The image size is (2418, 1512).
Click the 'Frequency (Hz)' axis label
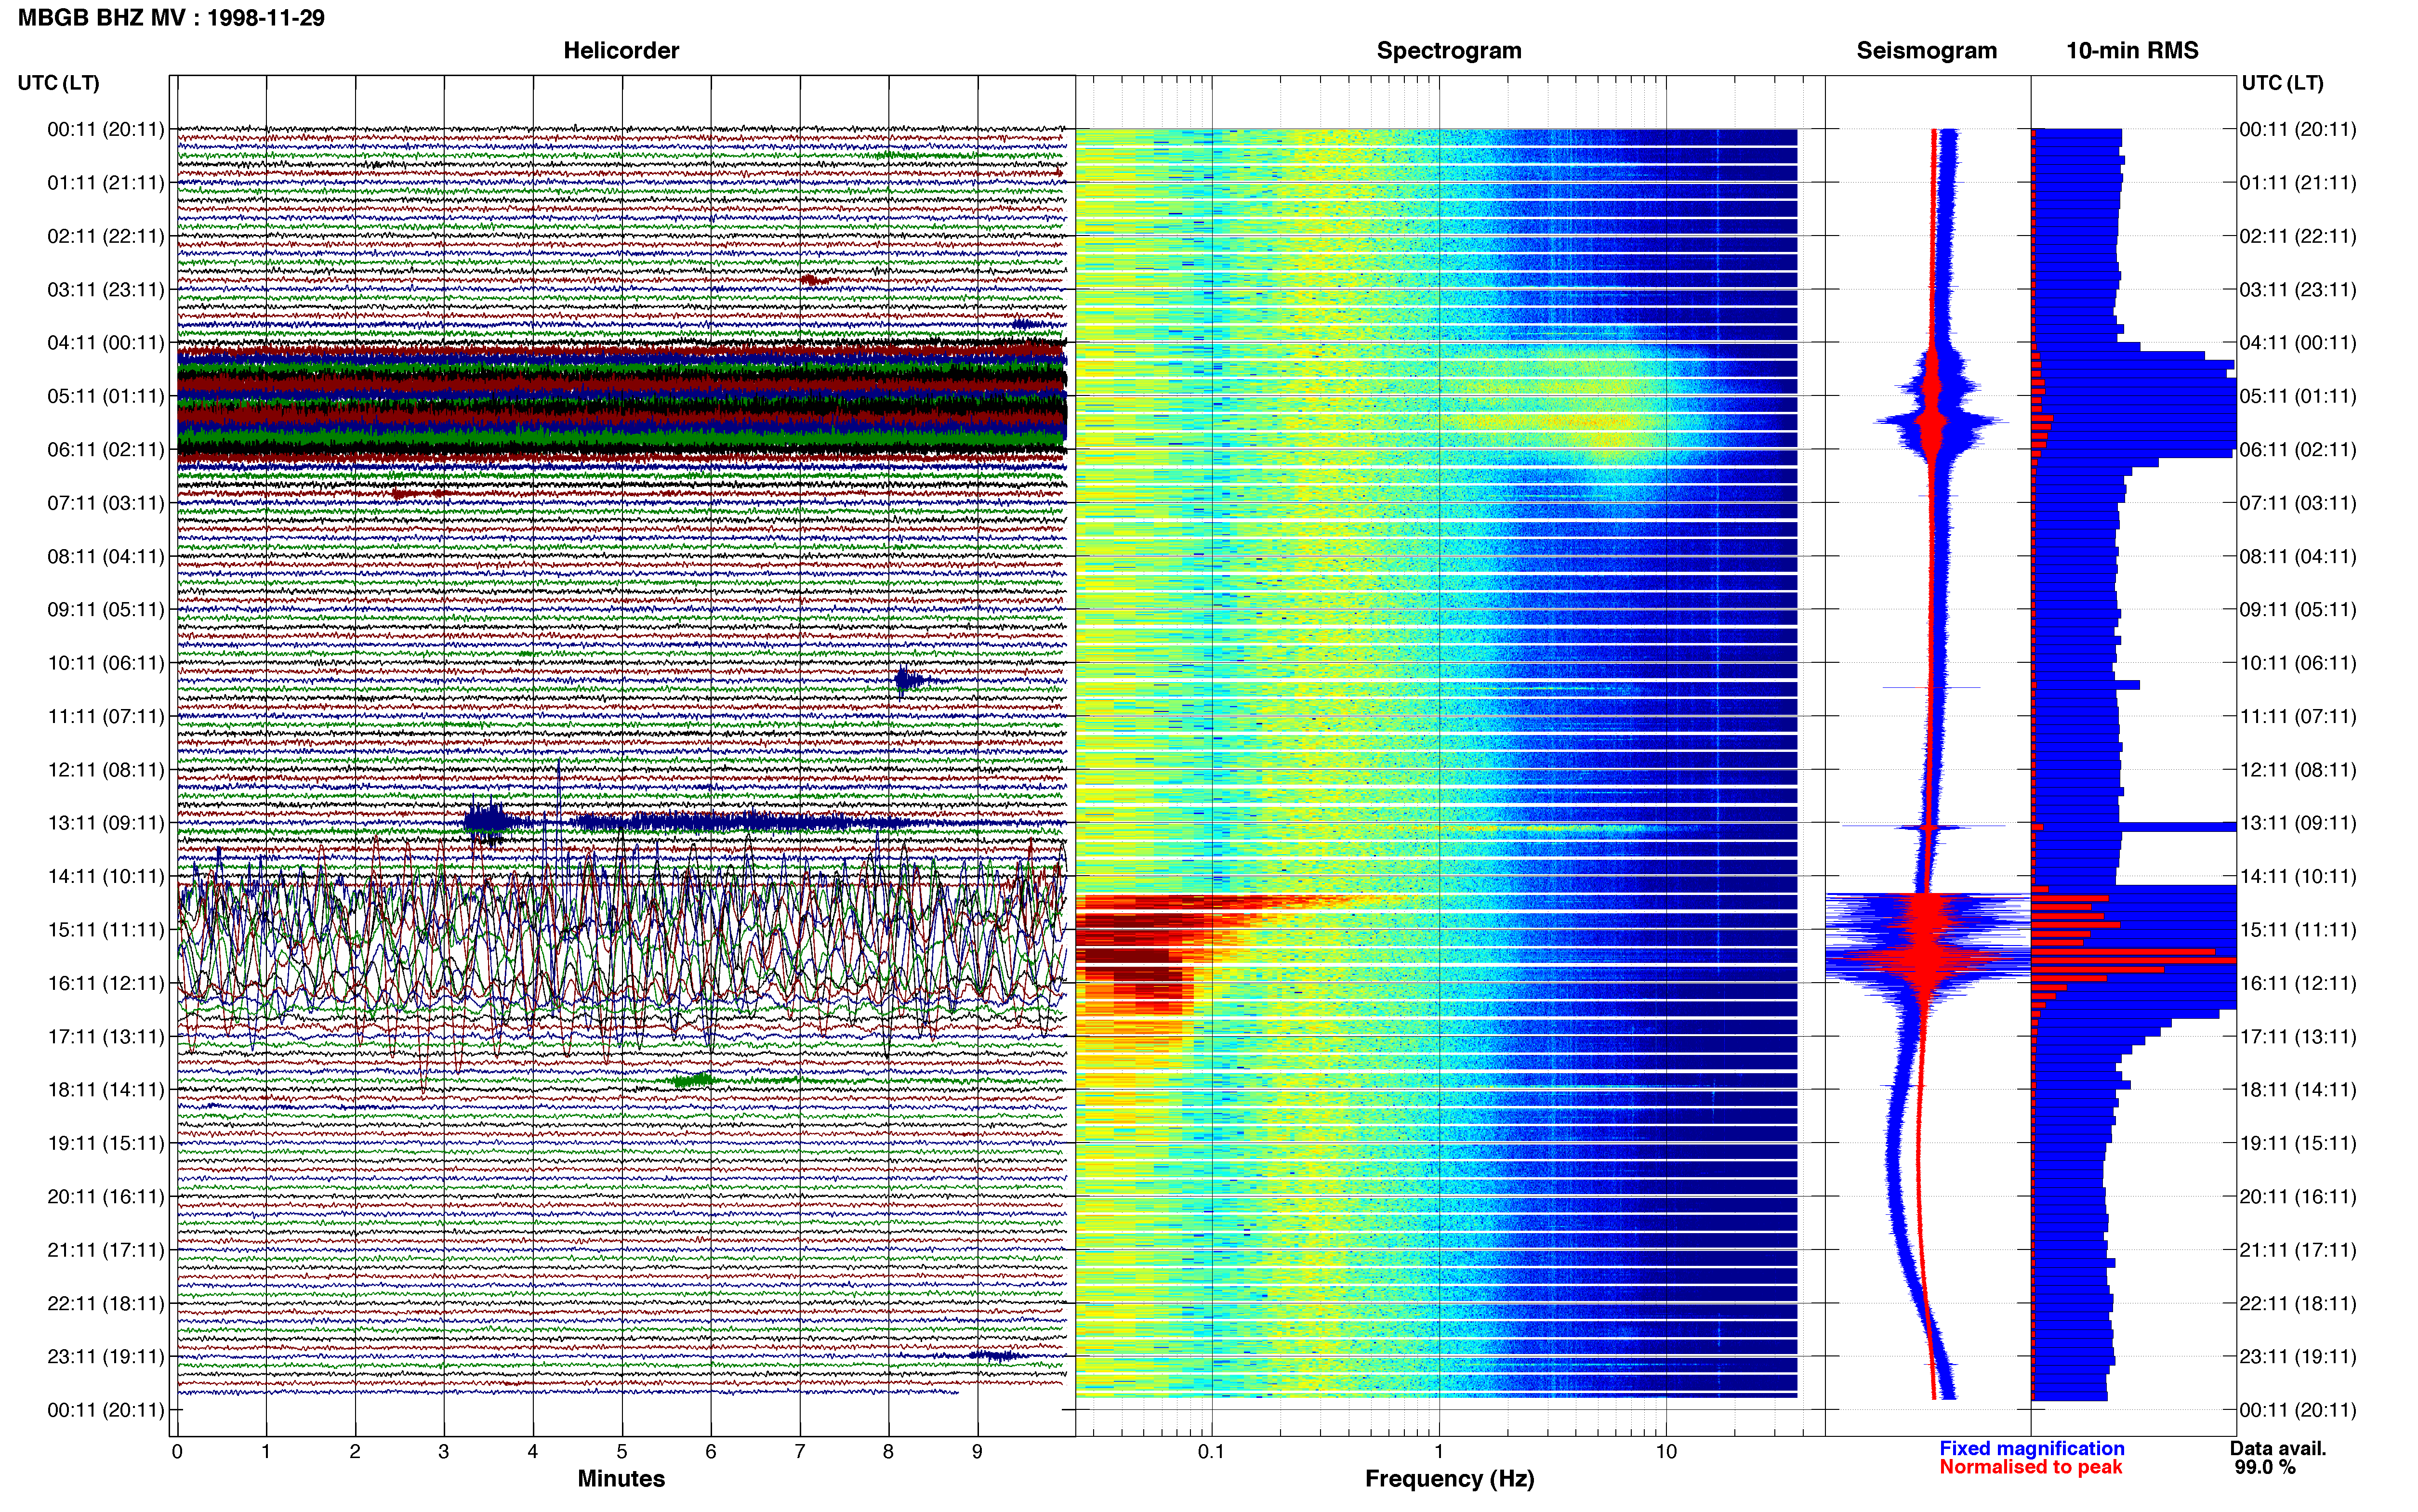pos(1449,1479)
